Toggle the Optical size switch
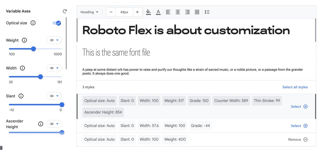This screenshot has height=152, width=325. pos(57,23)
